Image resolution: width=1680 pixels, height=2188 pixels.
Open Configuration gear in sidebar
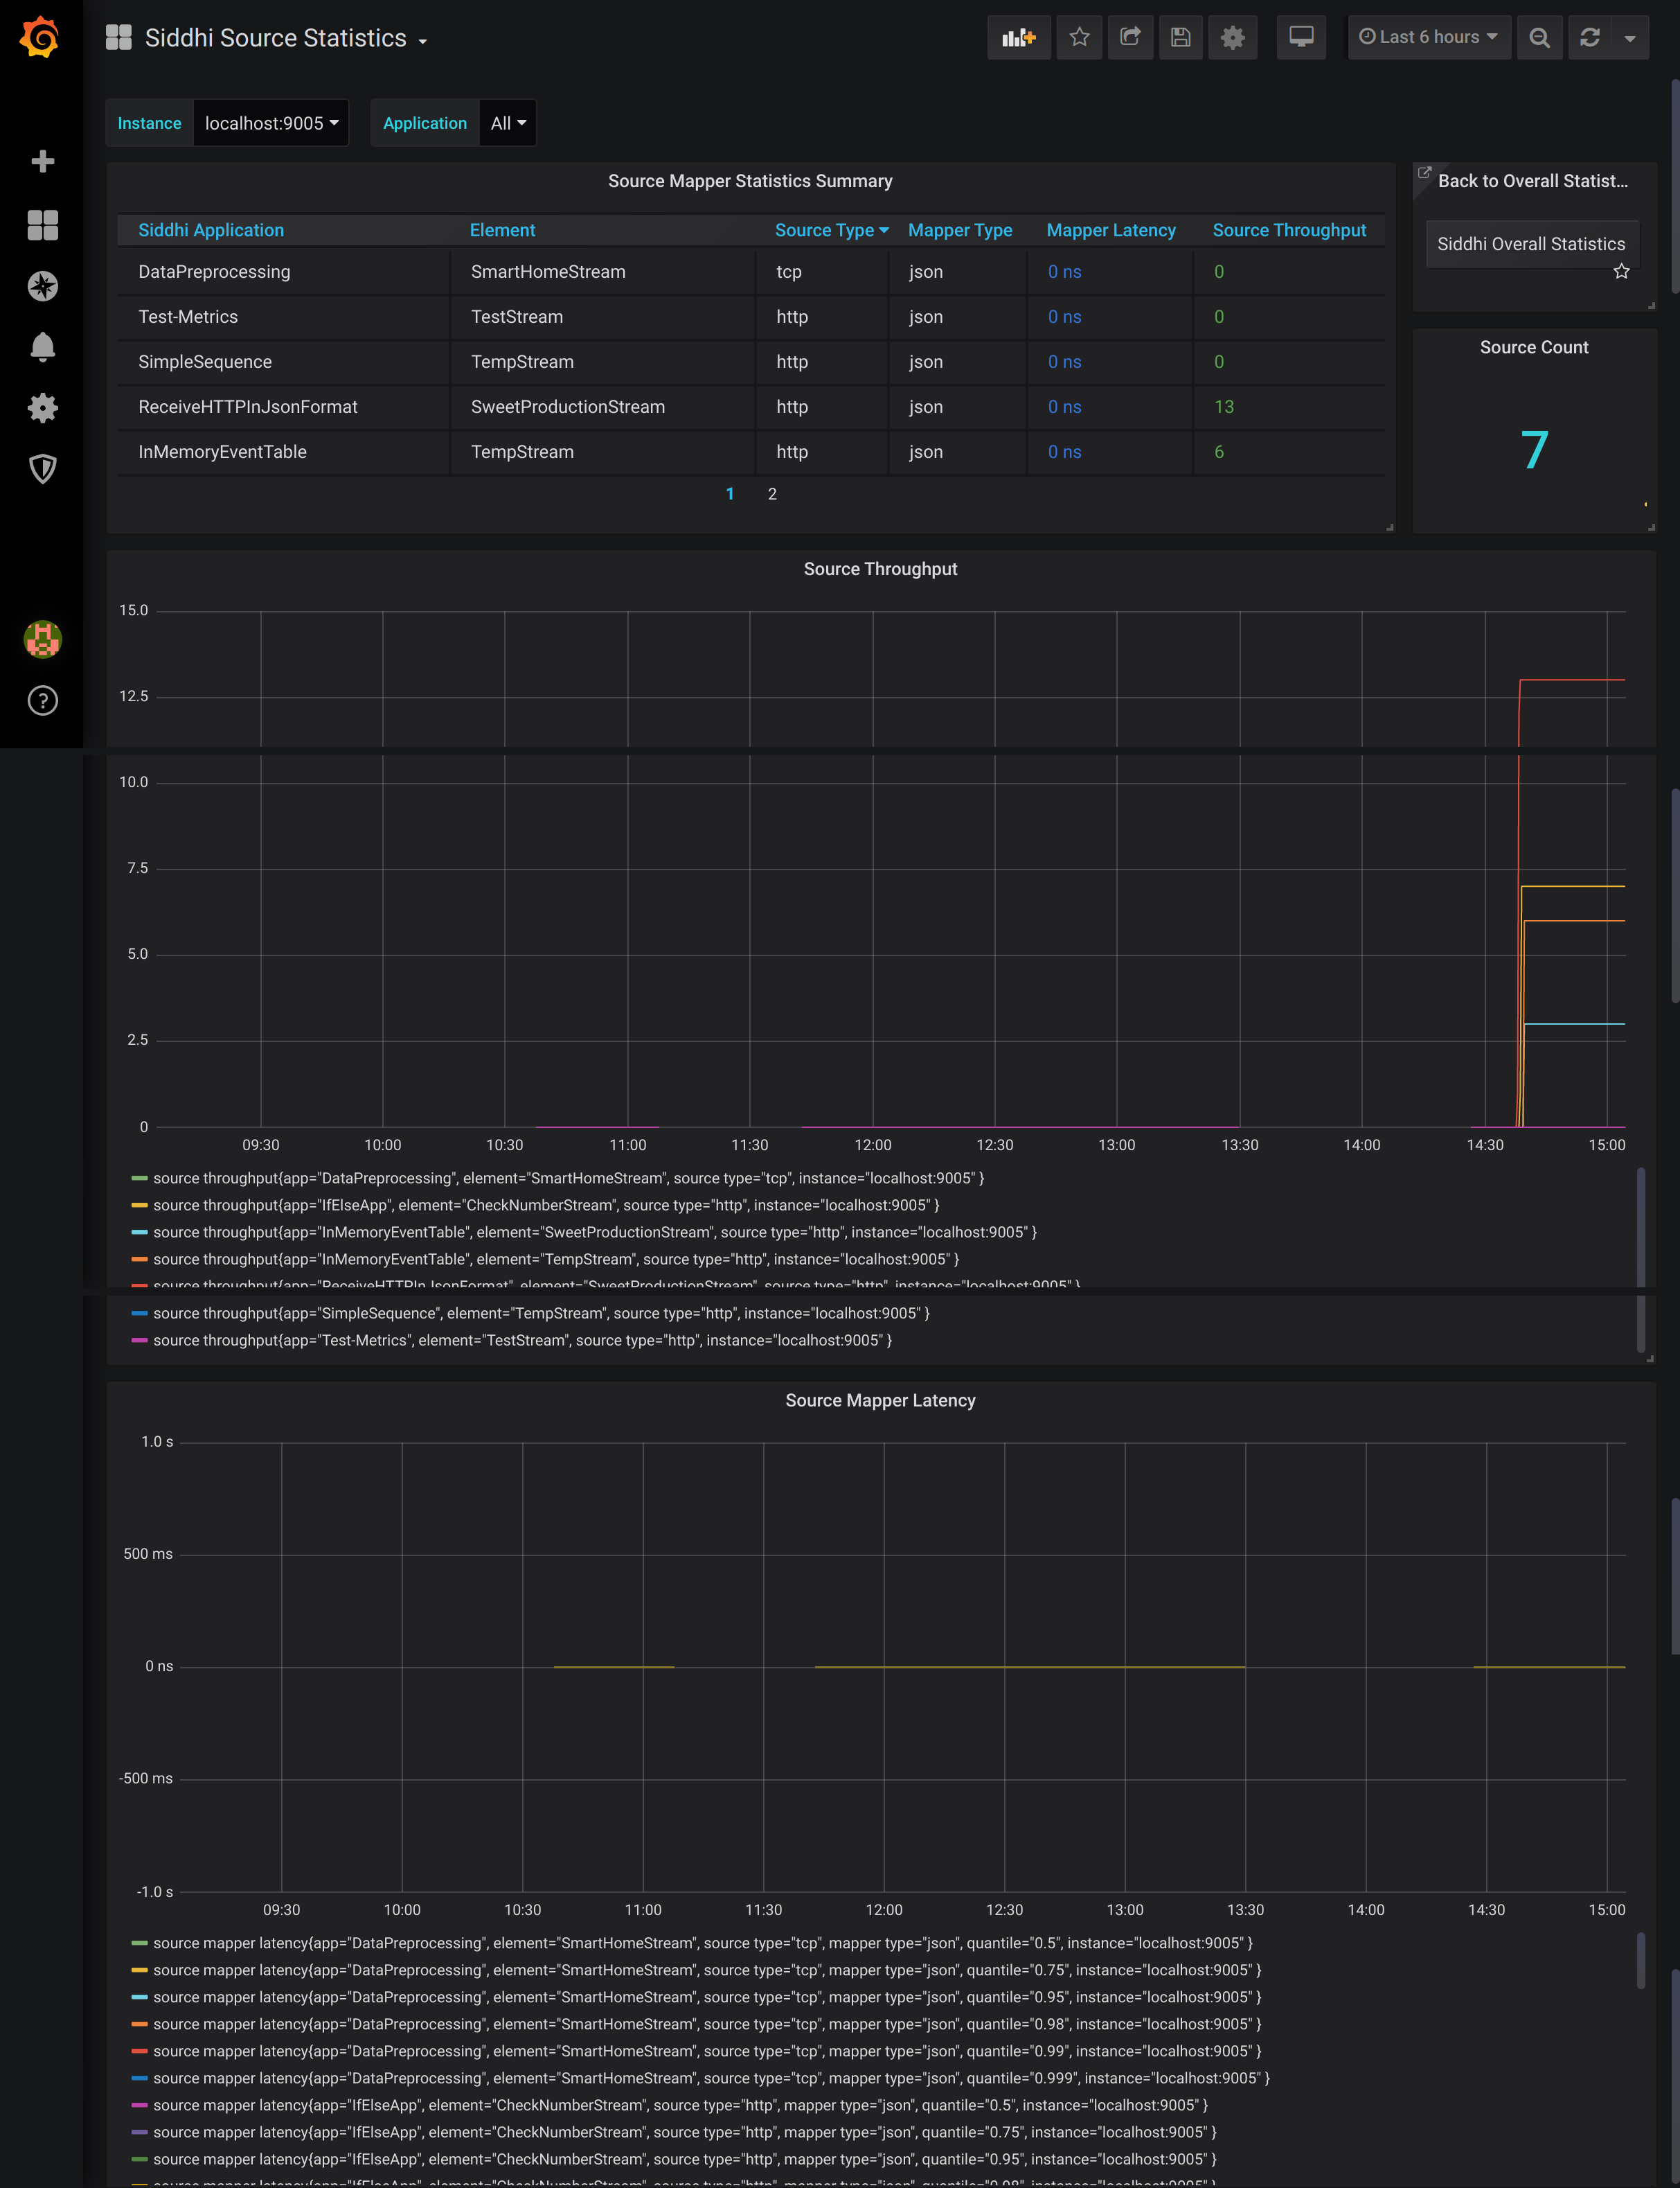coord(42,408)
